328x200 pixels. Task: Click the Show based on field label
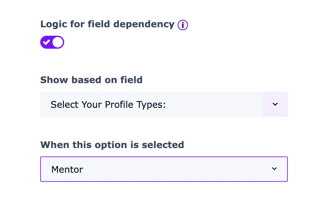pos(91,80)
